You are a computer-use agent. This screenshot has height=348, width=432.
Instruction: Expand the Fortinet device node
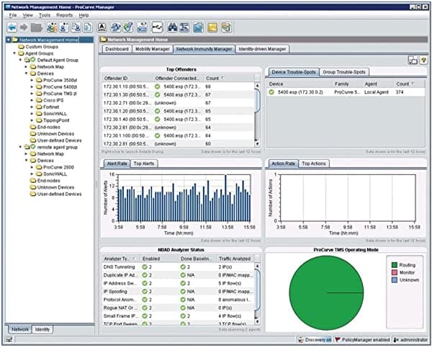pyautogui.click(x=32, y=107)
